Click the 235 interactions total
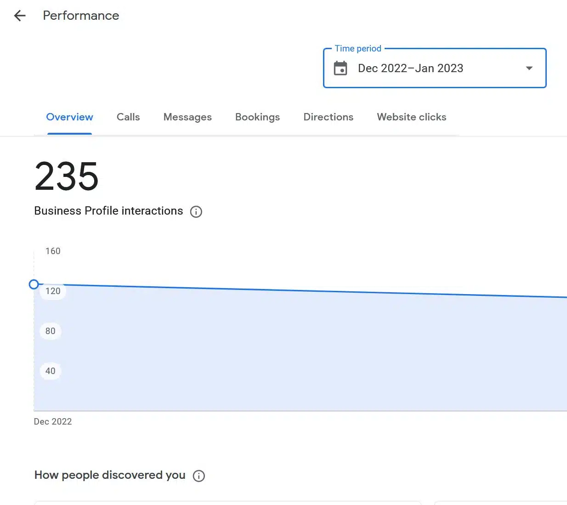The width and height of the screenshot is (567, 505). tap(67, 176)
